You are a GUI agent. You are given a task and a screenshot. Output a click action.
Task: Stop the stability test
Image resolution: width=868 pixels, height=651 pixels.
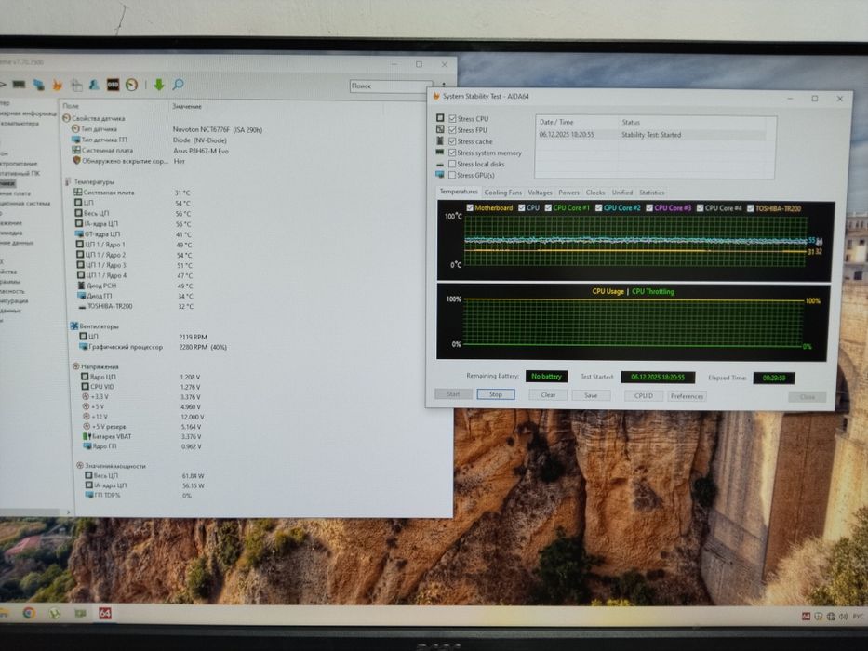[x=496, y=394]
